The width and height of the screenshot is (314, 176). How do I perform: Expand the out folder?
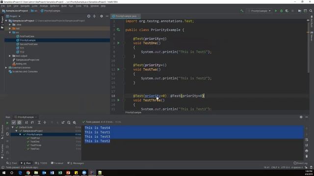click(x=10, y=28)
